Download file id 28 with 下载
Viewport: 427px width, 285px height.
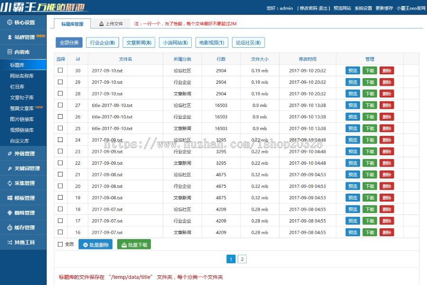370,94
